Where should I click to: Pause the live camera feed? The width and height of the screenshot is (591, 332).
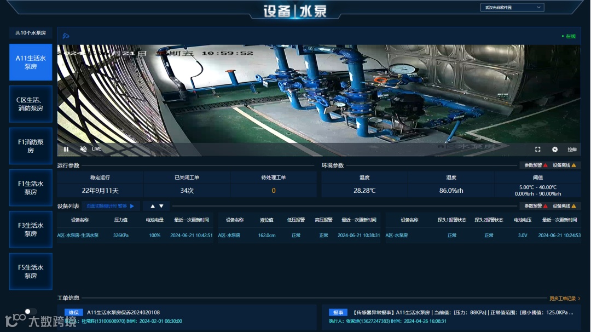coord(66,149)
